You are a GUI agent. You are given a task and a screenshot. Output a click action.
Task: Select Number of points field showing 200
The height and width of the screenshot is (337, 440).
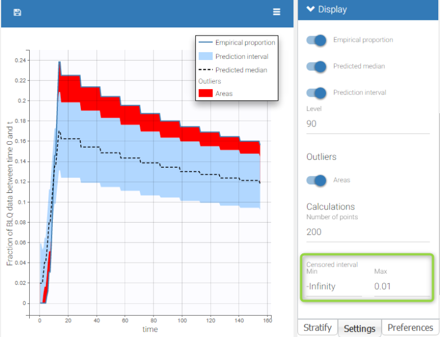pyautogui.click(x=367, y=232)
